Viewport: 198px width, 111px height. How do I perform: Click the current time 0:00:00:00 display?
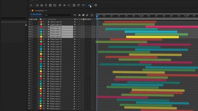click(36, 14)
